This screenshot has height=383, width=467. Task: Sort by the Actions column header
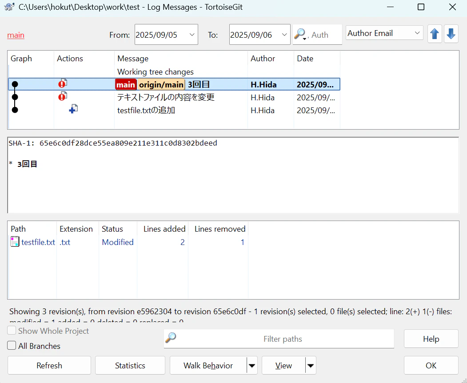click(84, 59)
